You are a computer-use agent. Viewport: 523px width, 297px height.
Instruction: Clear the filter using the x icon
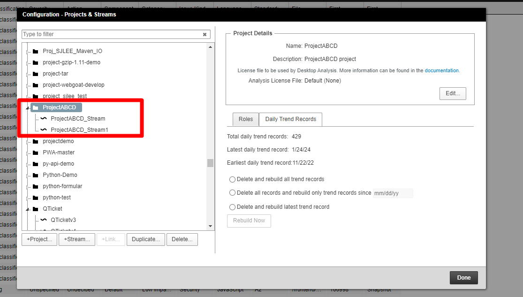[205, 34]
